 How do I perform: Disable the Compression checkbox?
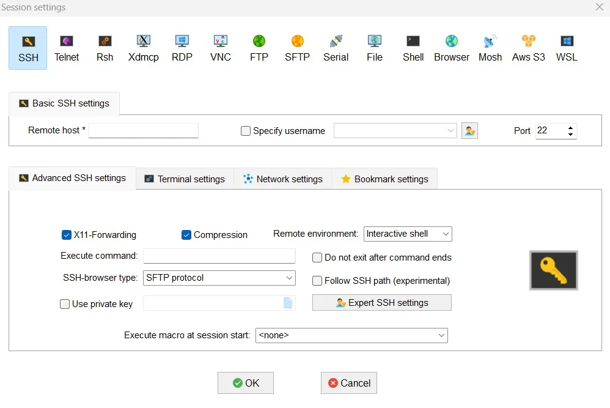pos(186,235)
